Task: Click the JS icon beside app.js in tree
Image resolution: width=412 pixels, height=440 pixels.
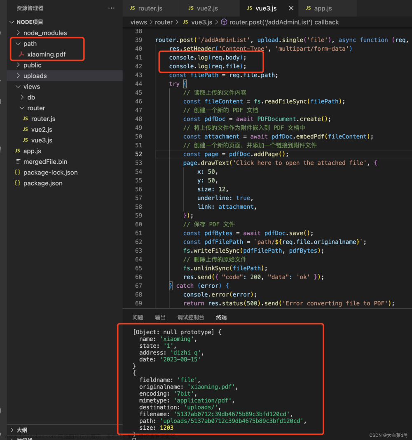Action: 17,151
